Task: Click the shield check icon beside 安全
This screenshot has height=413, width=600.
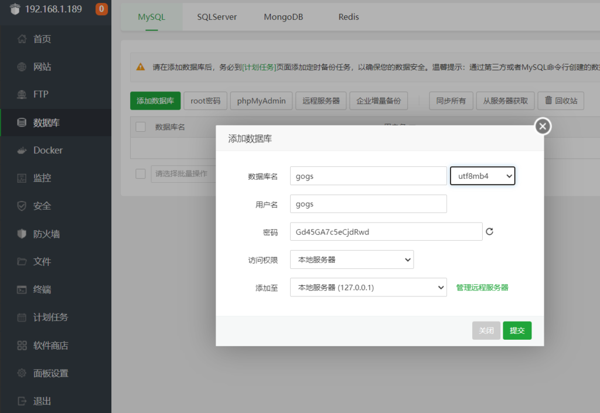Action: (22, 206)
